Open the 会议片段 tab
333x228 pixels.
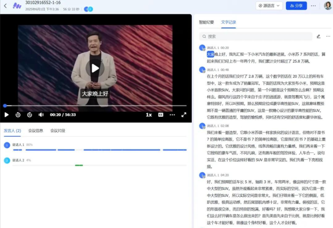click(x=58, y=131)
